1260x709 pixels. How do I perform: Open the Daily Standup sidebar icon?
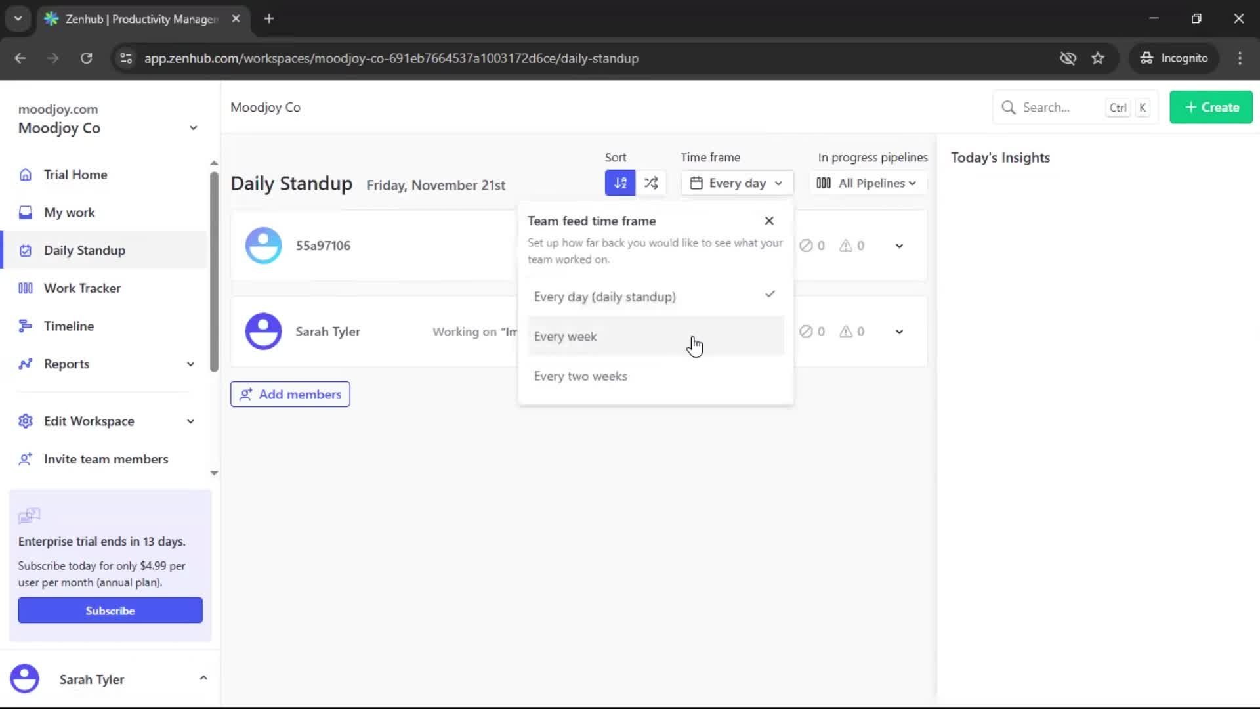pyautogui.click(x=25, y=250)
